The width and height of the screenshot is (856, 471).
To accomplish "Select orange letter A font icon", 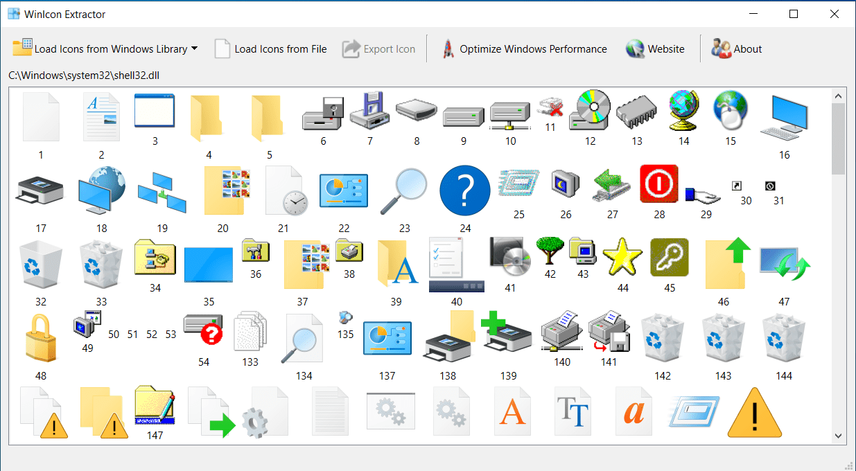I will tap(512, 411).
